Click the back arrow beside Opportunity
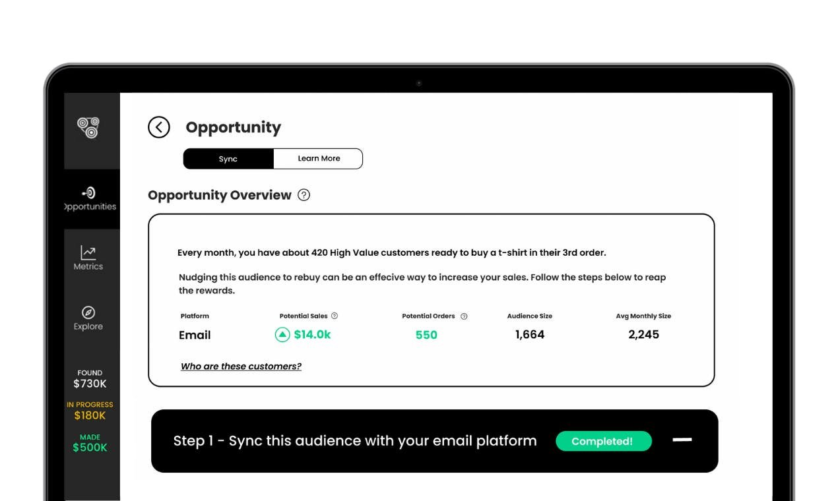Image resolution: width=838 pixels, height=501 pixels. tap(159, 127)
